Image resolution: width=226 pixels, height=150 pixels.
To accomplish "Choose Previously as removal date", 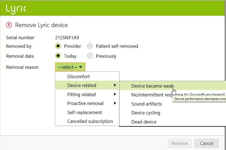I will click(90, 56).
